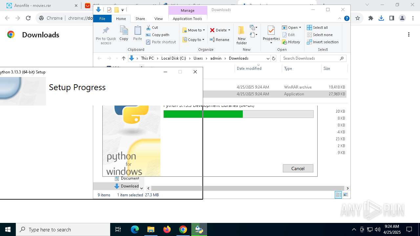The image size is (420, 236).
Task: Open Move to dropdown
Action: click(194, 30)
